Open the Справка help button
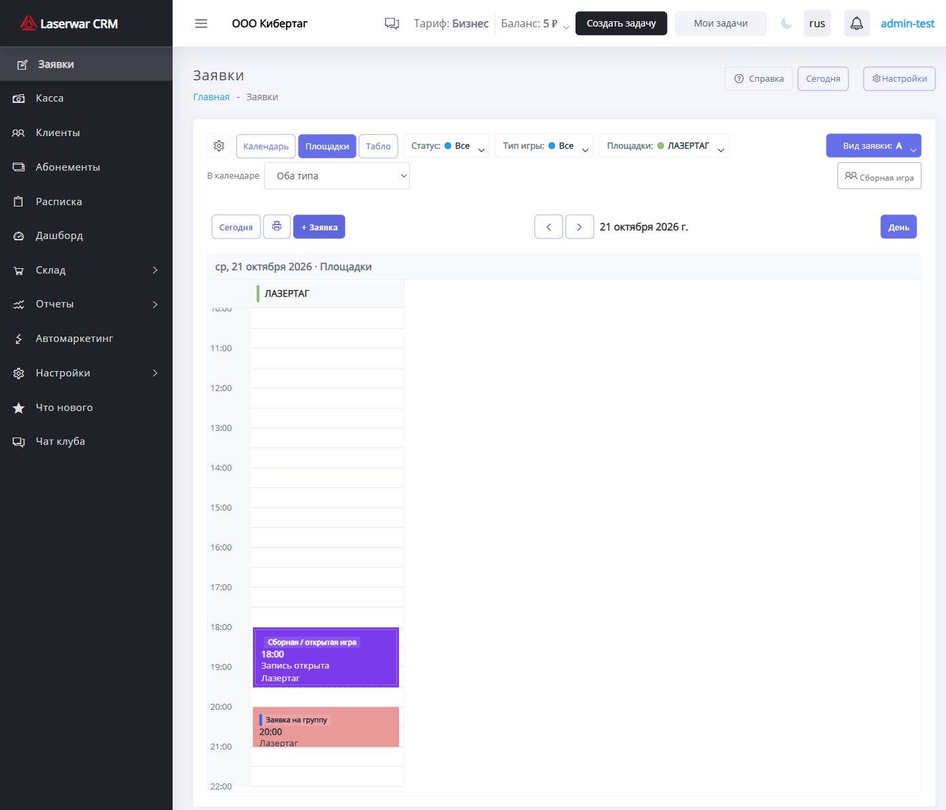This screenshot has width=946, height=810. coord(758,78)
